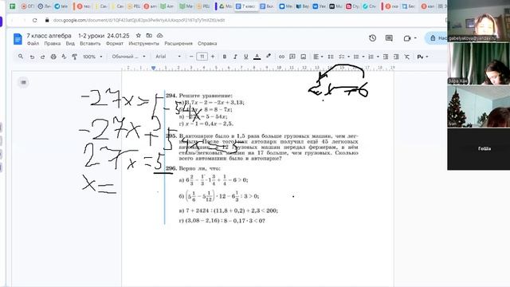
Task: Open the Файл menu
Action: tap(33, 43)
